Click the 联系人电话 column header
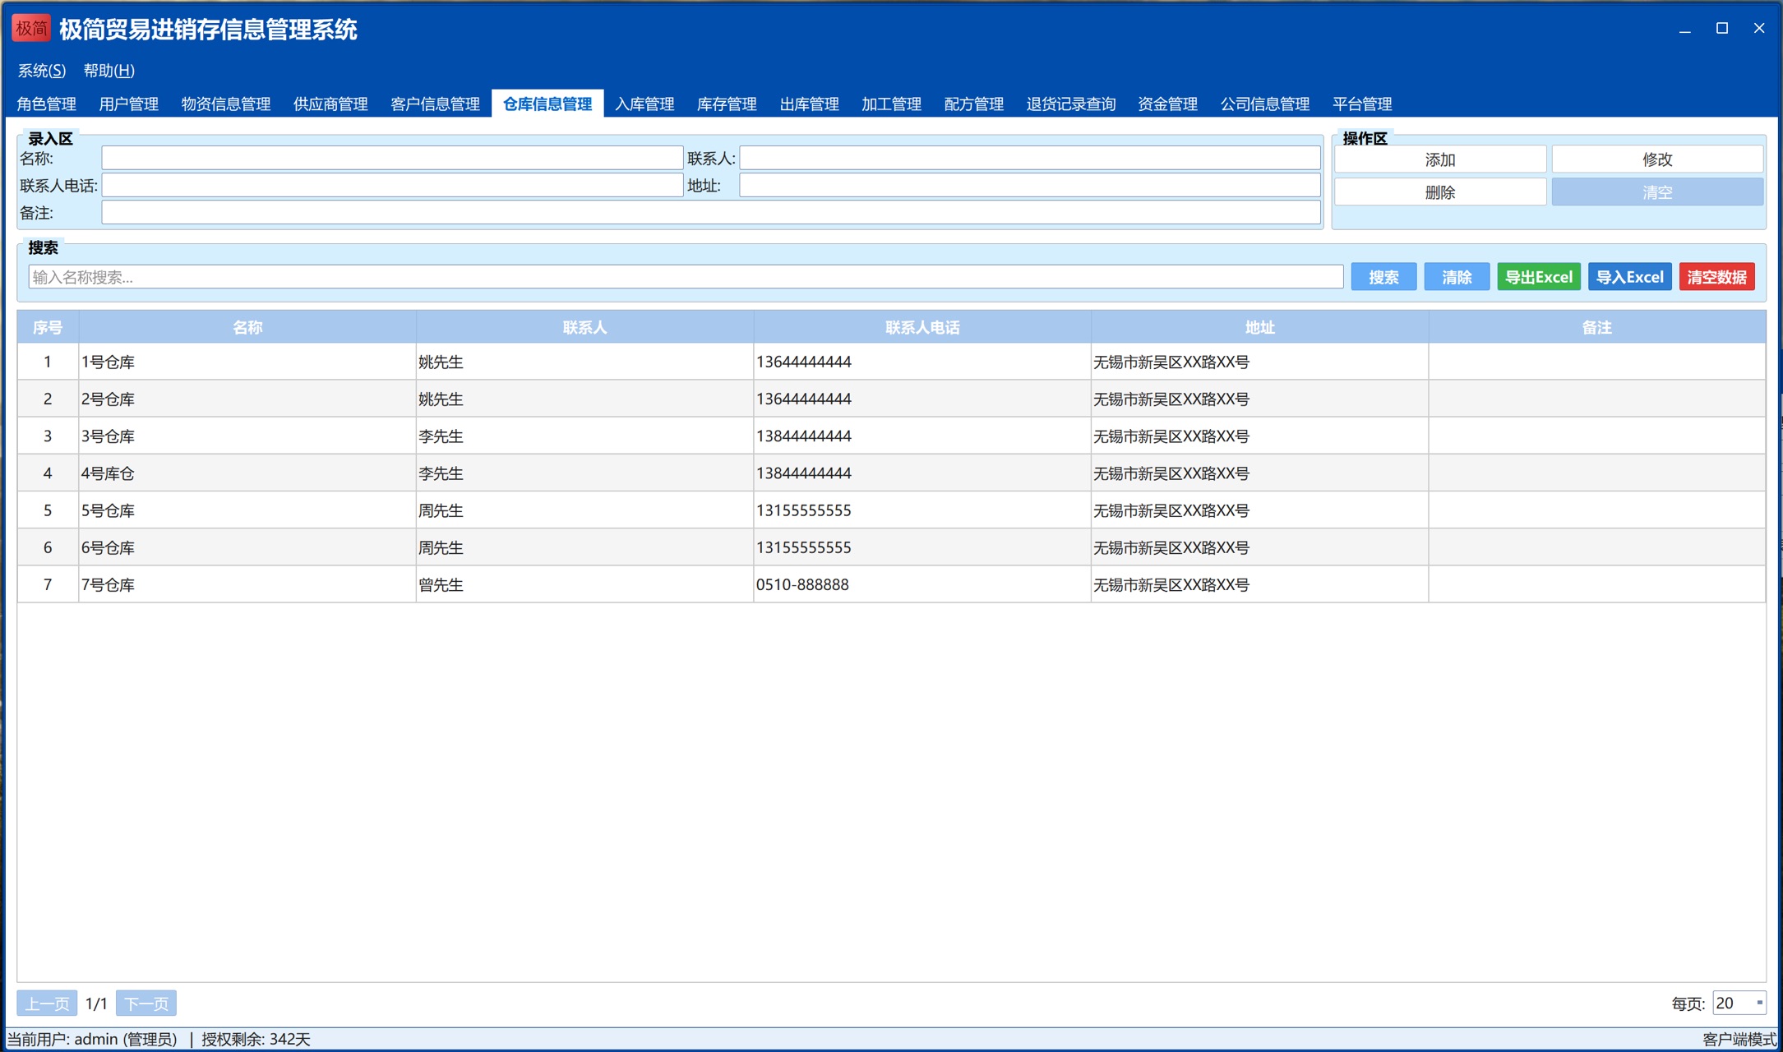 click(922, 327)
